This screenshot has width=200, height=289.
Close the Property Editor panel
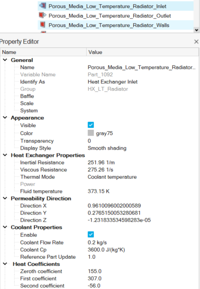click(x=196, y=42)
